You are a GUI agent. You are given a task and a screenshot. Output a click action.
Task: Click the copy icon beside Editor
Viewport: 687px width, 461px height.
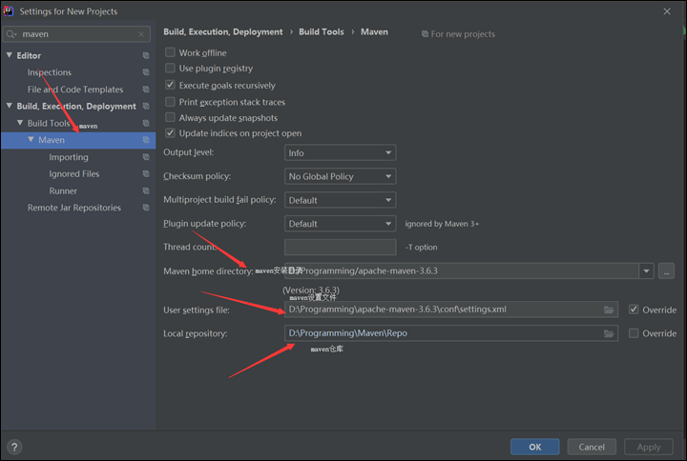[x=146, y=55]
